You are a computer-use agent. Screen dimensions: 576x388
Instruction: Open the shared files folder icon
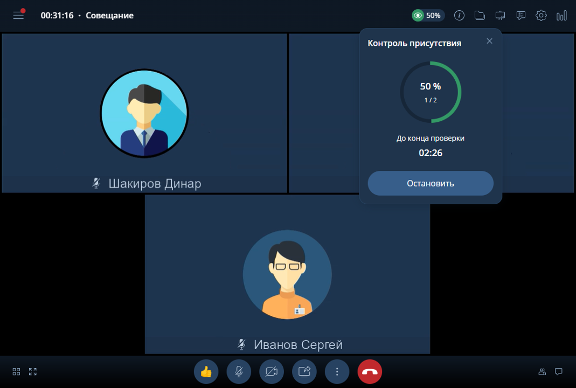[480, 16]
